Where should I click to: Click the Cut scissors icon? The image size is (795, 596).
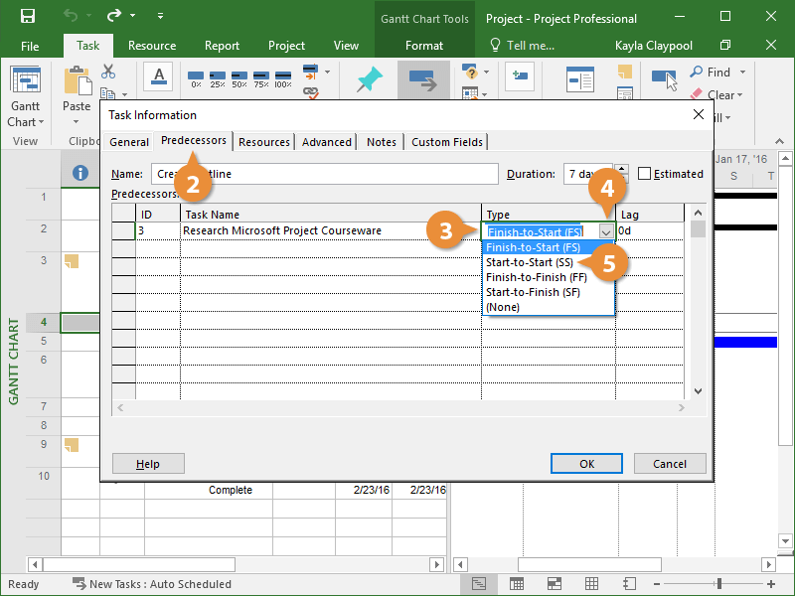tap(108, 73)
